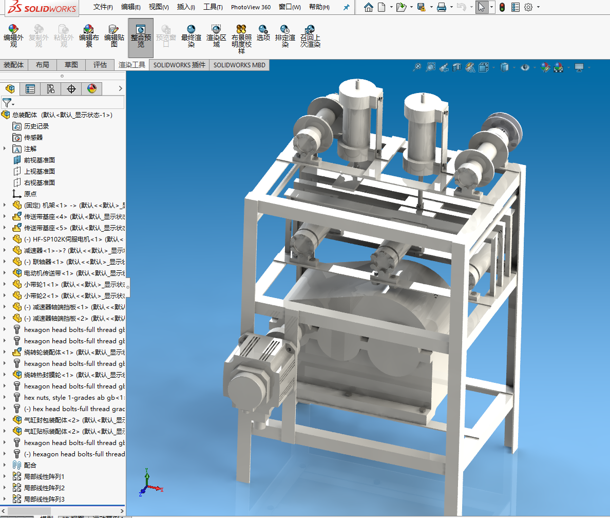Click the 编辑贴图 (Edit Decal) icon

(114, 36)
